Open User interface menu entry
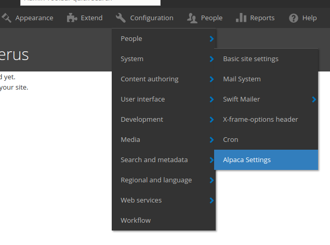This screenshot has height=245, width=330. click(142, 99)
